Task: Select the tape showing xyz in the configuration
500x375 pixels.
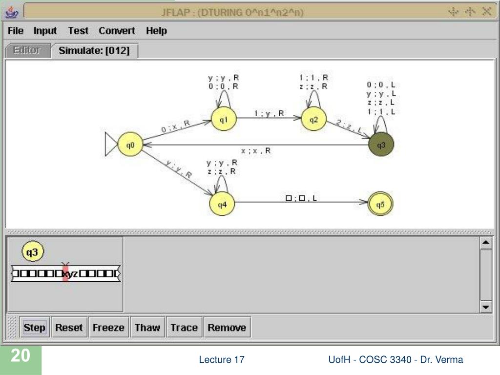Action: tap(66, 273)
